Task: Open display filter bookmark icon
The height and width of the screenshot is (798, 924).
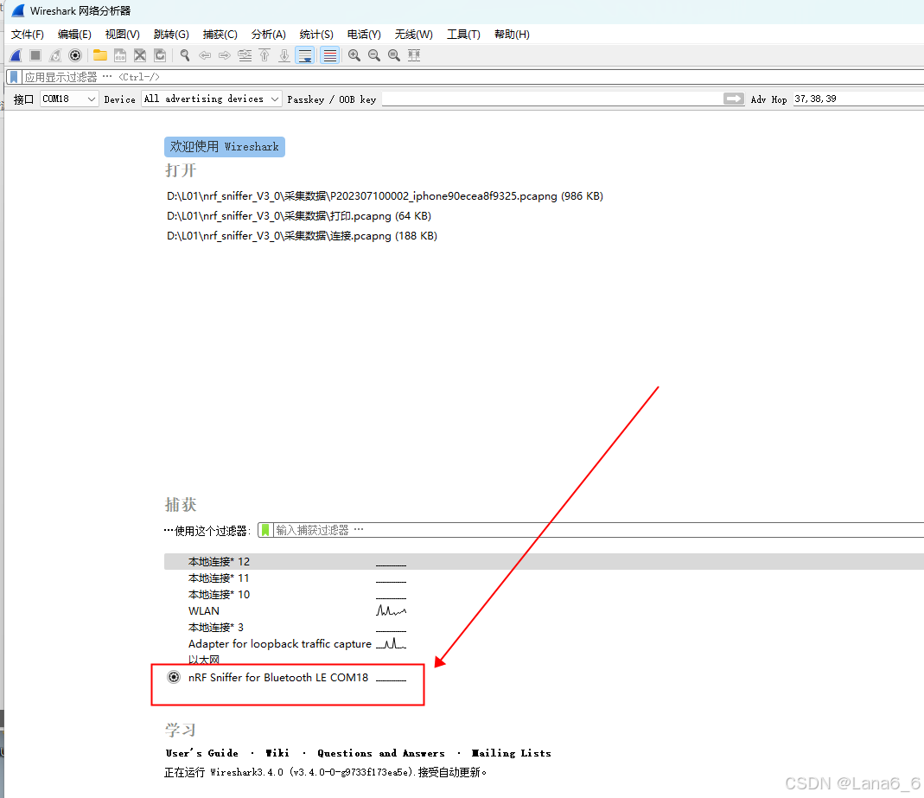Action: coord(14,77)
